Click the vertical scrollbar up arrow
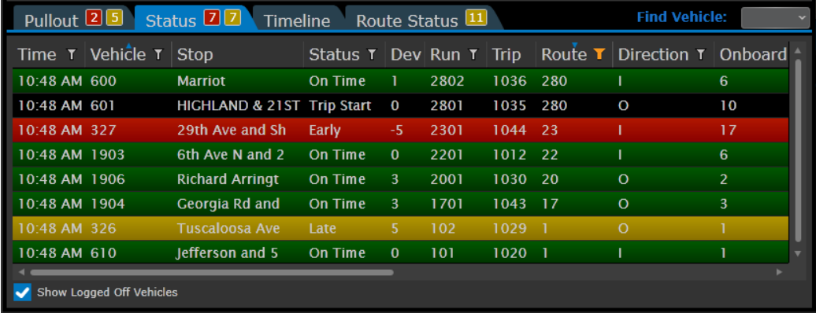 (798, 51)
